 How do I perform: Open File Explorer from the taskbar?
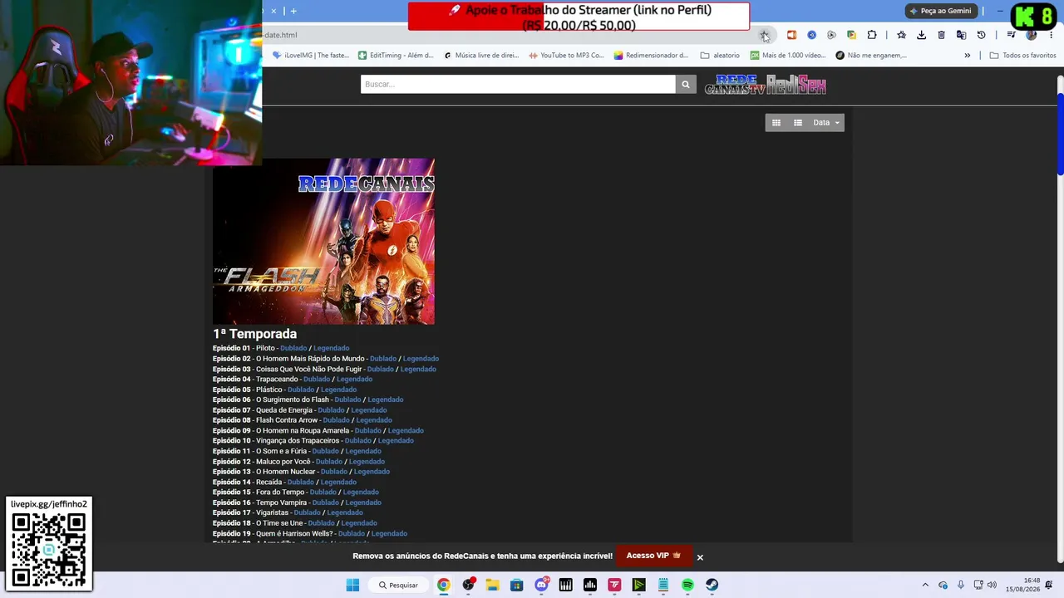tap(492, 585)
